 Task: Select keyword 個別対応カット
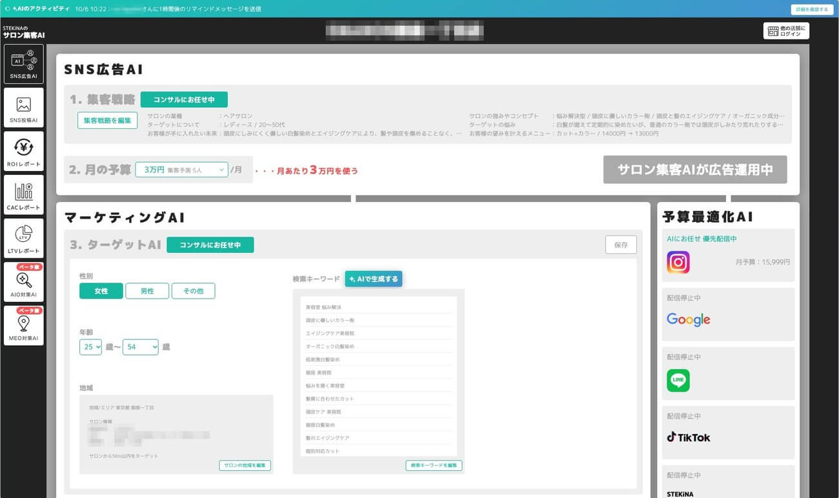coord(379,451)
